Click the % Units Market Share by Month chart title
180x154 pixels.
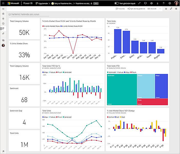pos(69,21)
